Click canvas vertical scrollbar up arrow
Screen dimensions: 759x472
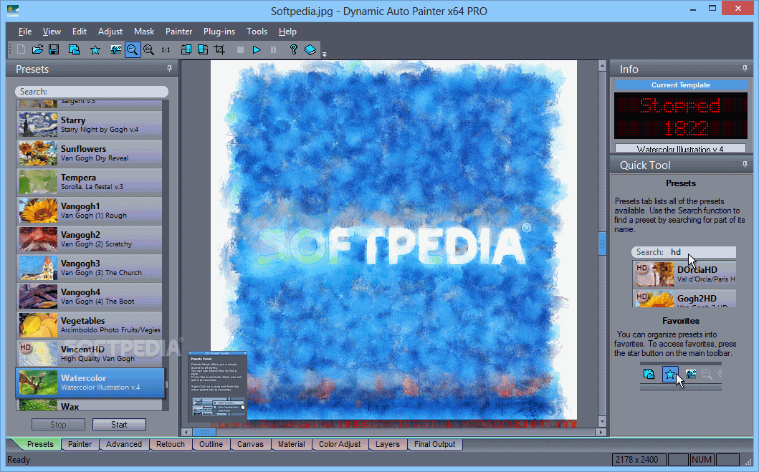tap(602, 66)
